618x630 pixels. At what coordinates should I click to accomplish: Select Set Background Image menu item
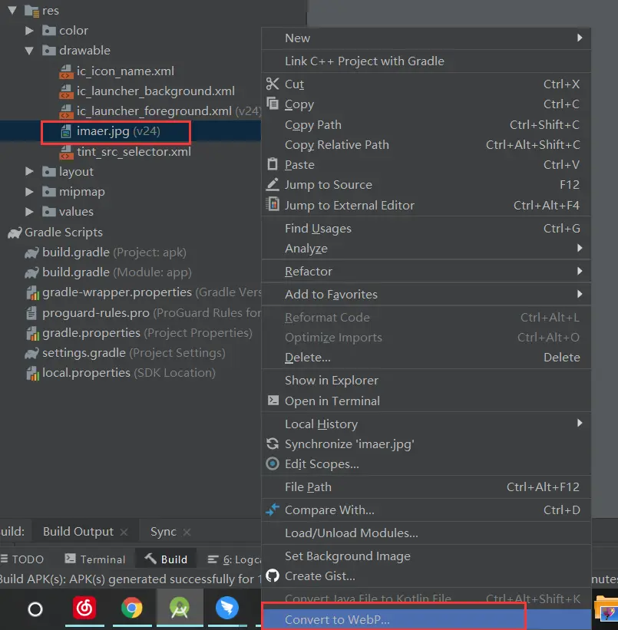tap(426, 556)
